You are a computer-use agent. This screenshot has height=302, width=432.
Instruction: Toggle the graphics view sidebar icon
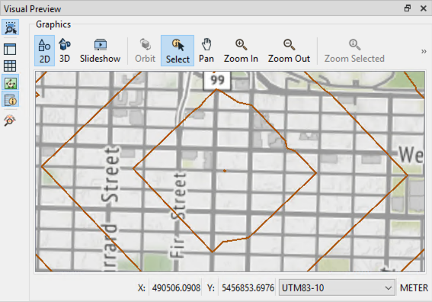[10, 82]
